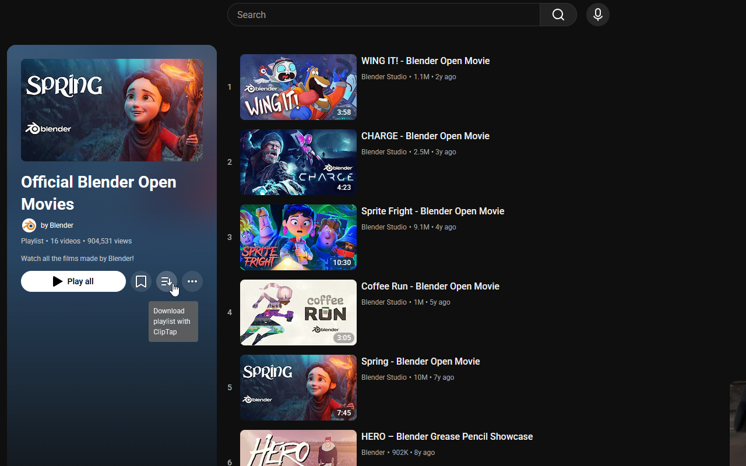Click Blender Studio channel under WING IT!

[x=384, y=77]
